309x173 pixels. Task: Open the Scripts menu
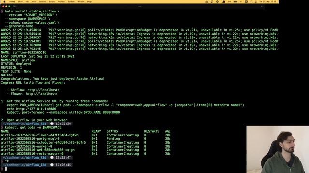pos(52,2)
